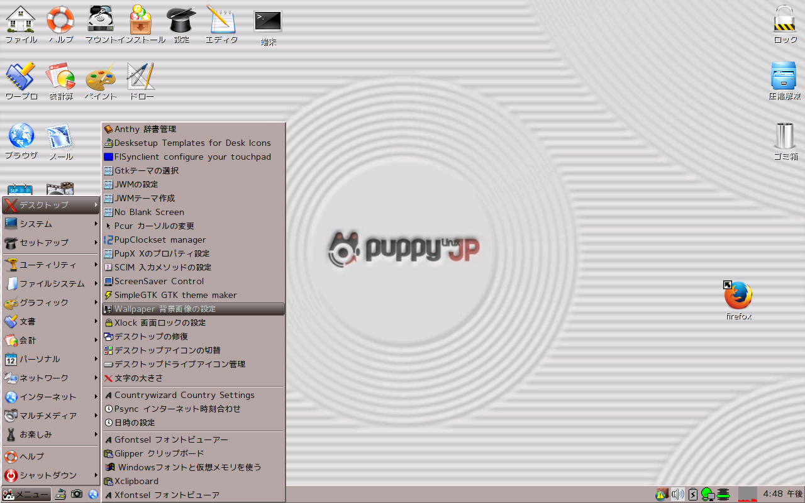Click the network connection tray icon

pyautogui.click(x=708, y=494)
